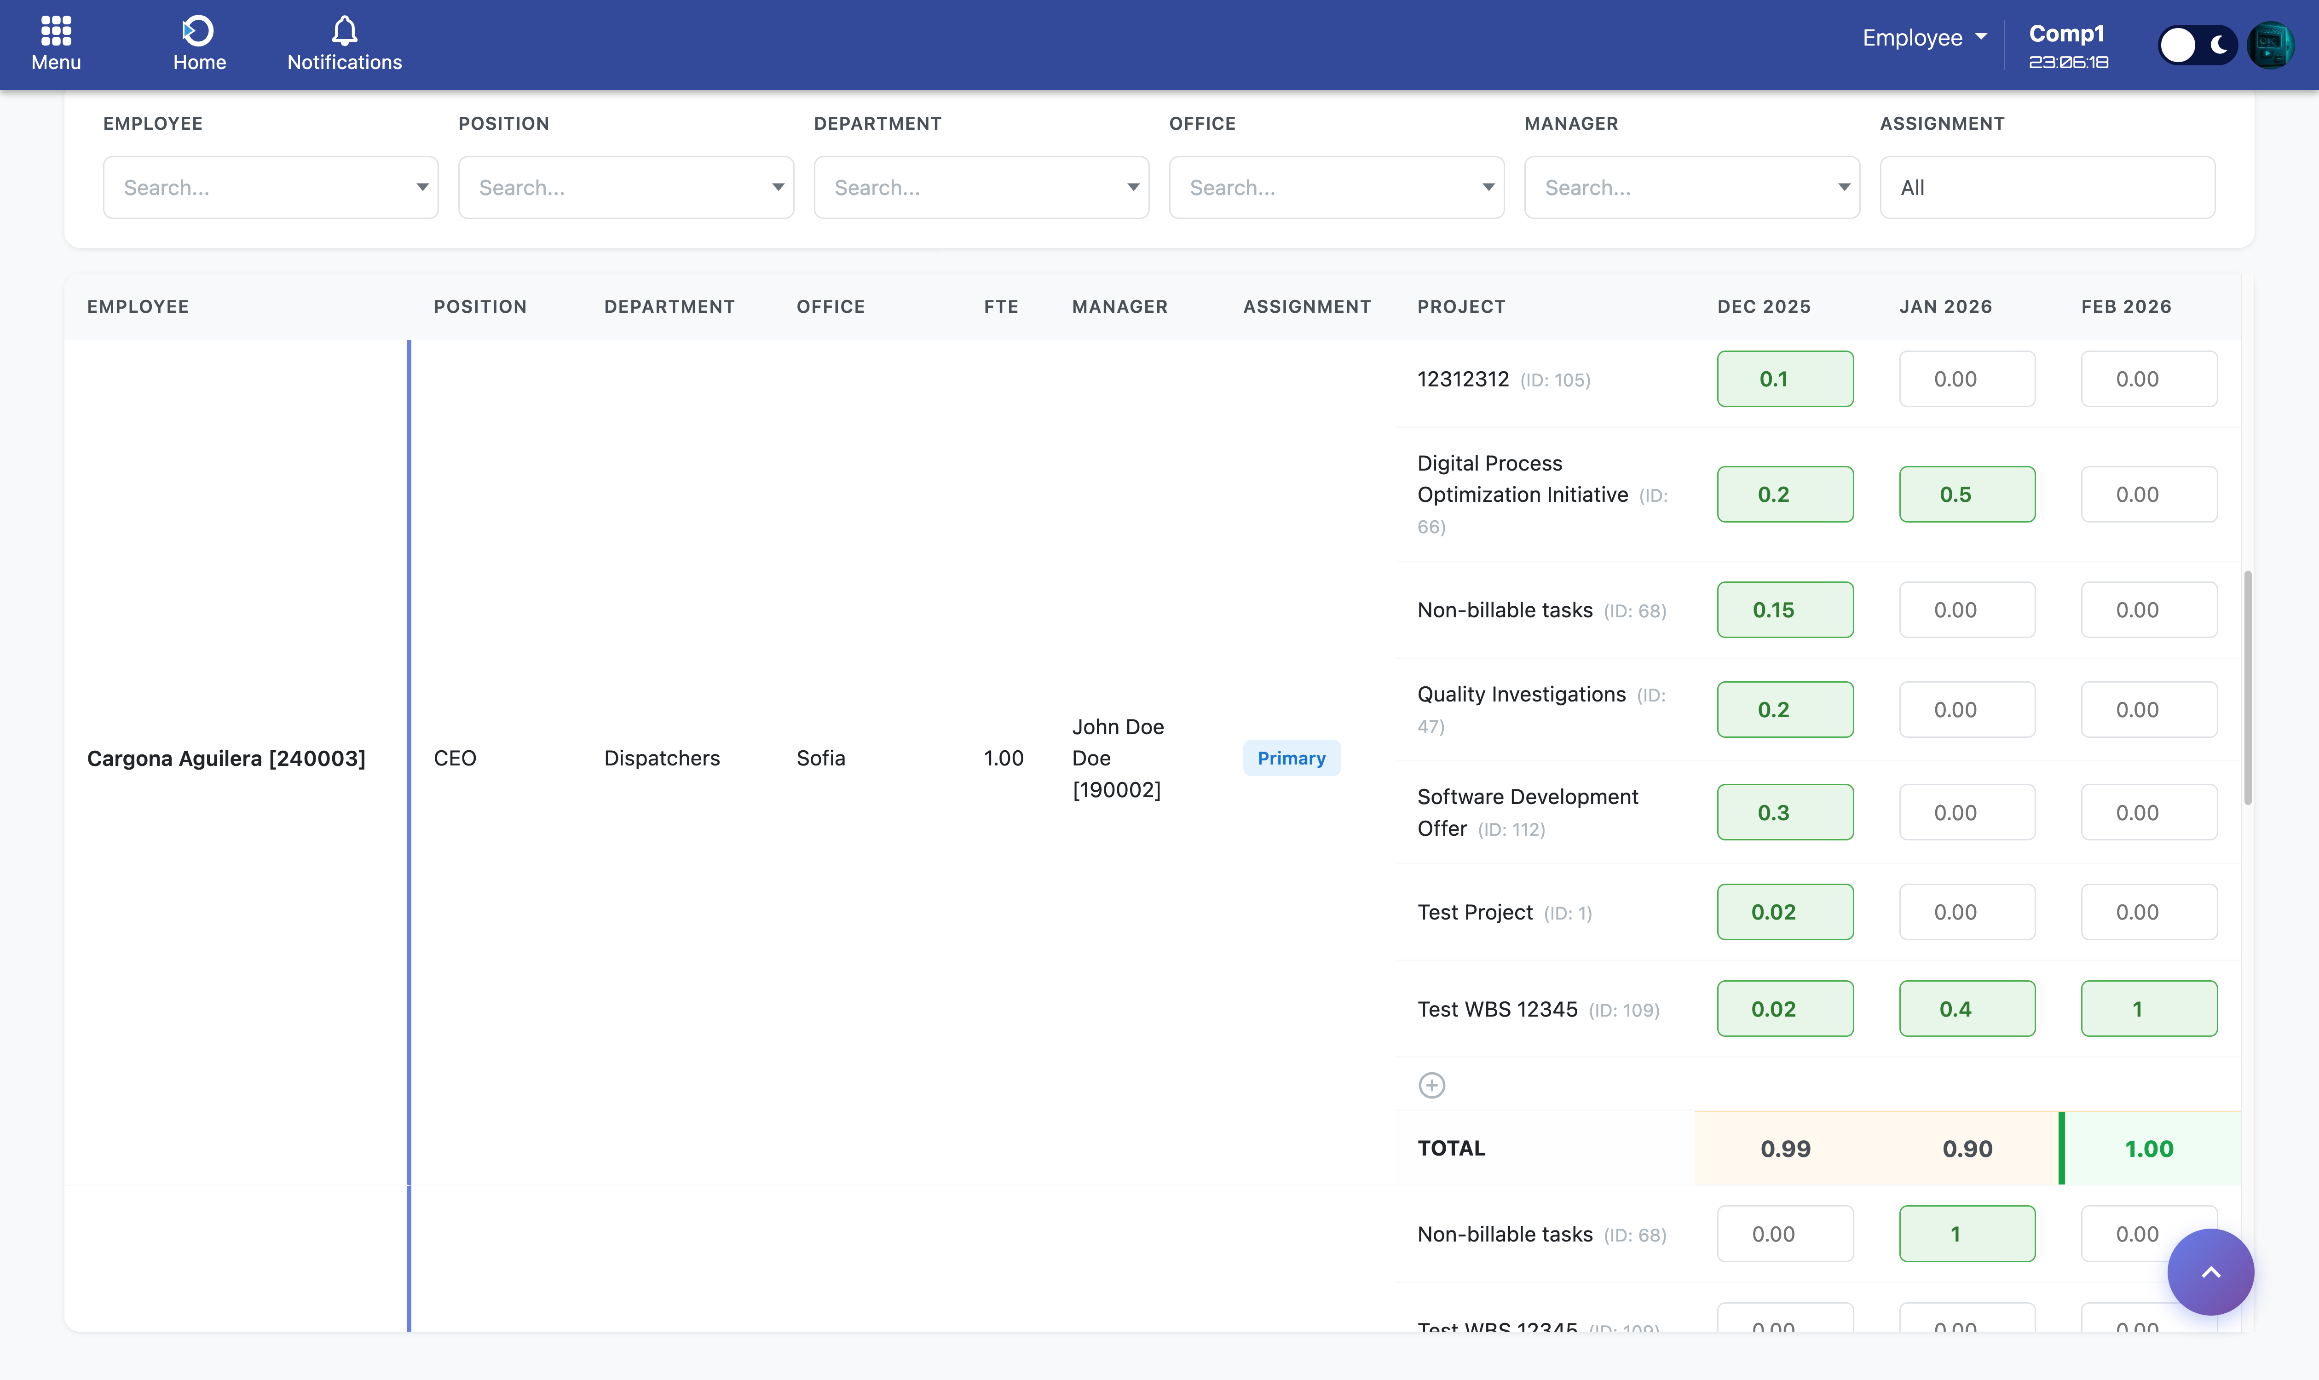
Task: Click the Office filter search box
Action: pos(1336,188)
